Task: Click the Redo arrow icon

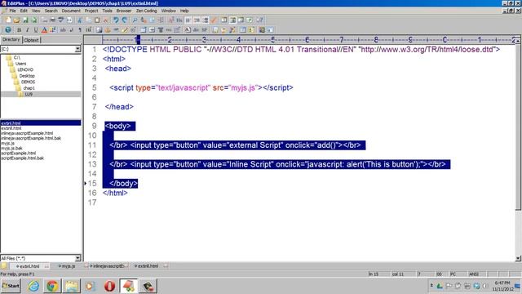Action: click(x=125, y=20)
